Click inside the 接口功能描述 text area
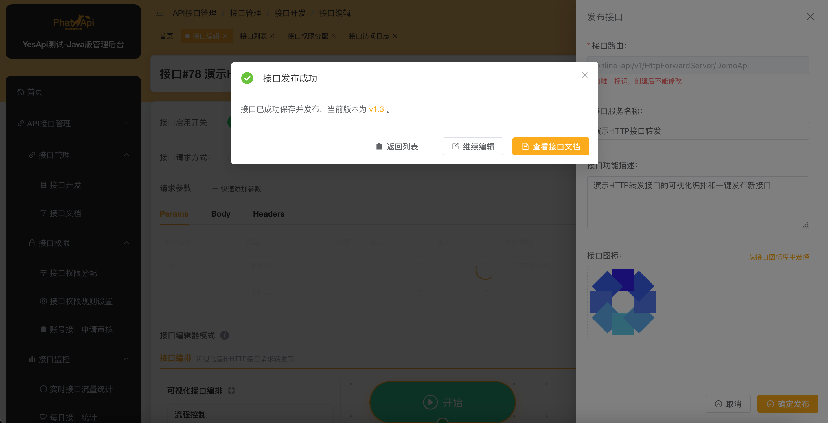Image resolution: width=828 pixels, height=423 pixels. (698, 202)
